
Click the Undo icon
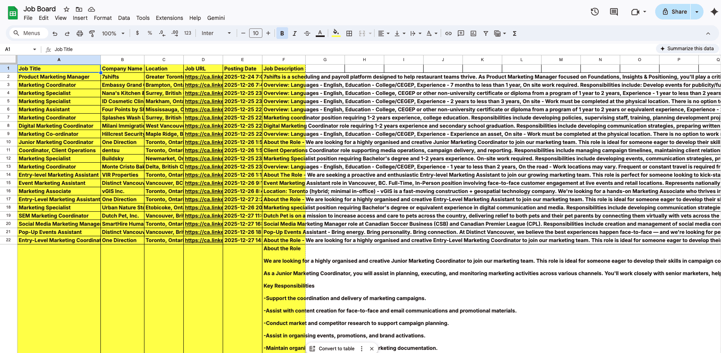point(55,33)
